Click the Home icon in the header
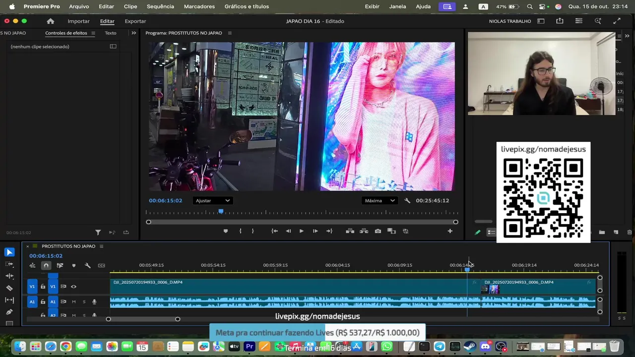This screenshot has height=357, width=635. tap(50, 21)
